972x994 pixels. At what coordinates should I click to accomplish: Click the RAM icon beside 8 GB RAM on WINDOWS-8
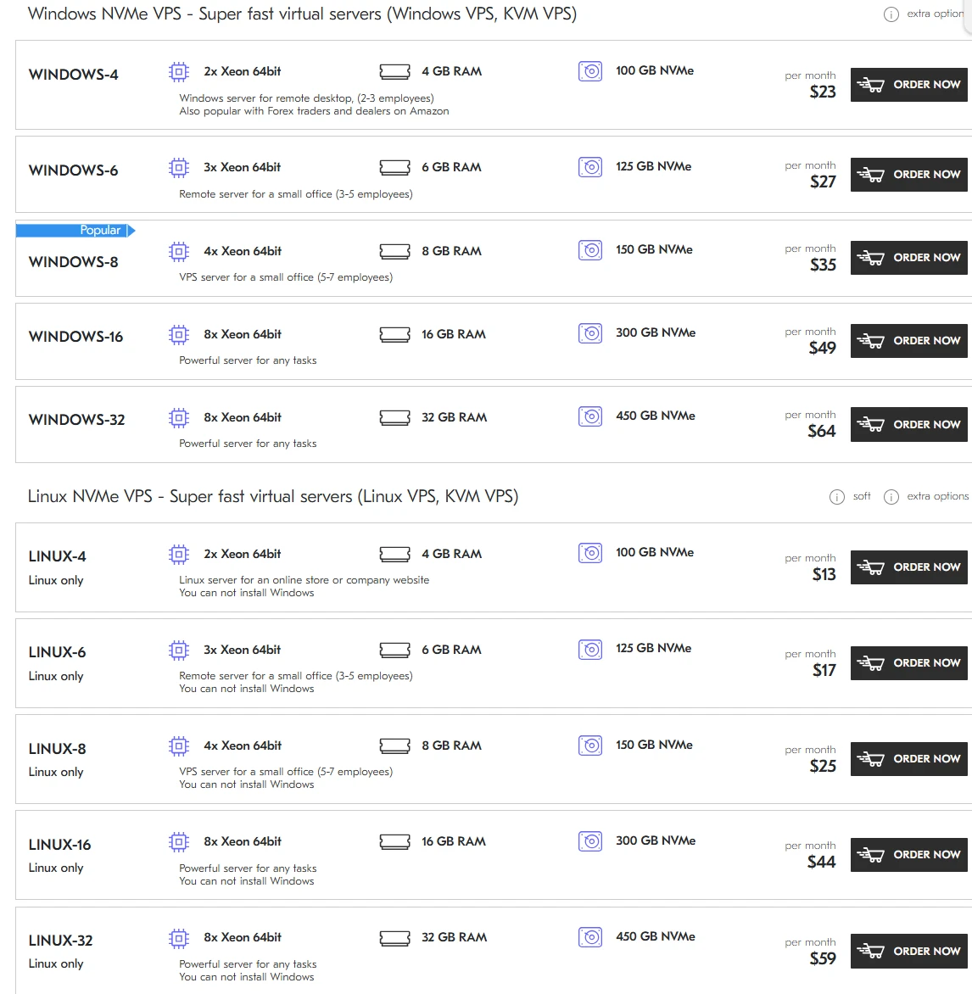click(x=394, y=251)
